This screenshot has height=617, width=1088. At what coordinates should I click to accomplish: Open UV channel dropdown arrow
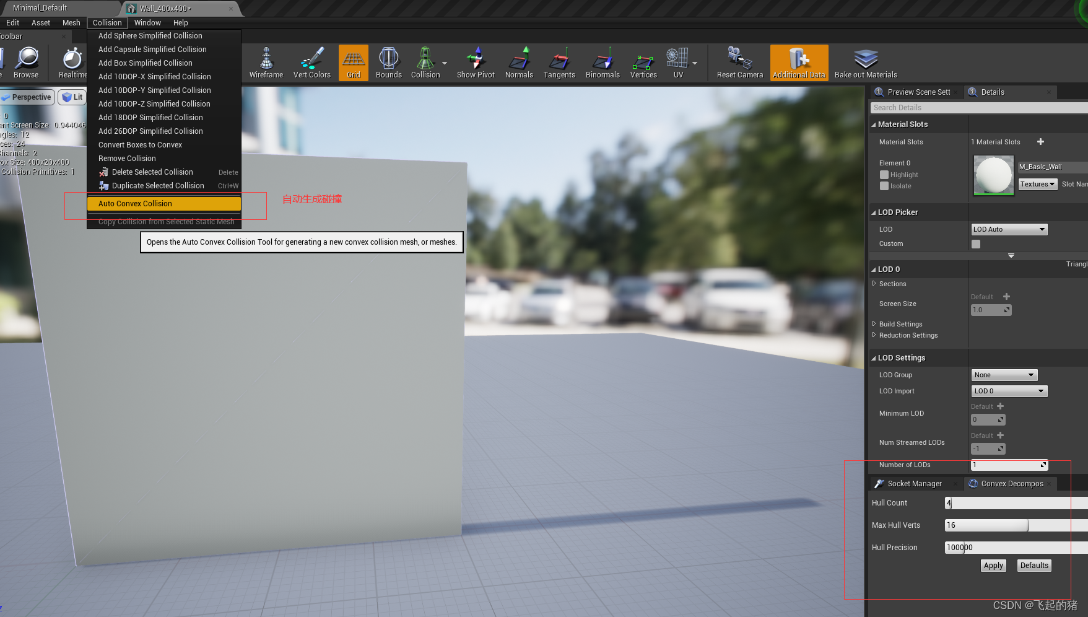695,63
